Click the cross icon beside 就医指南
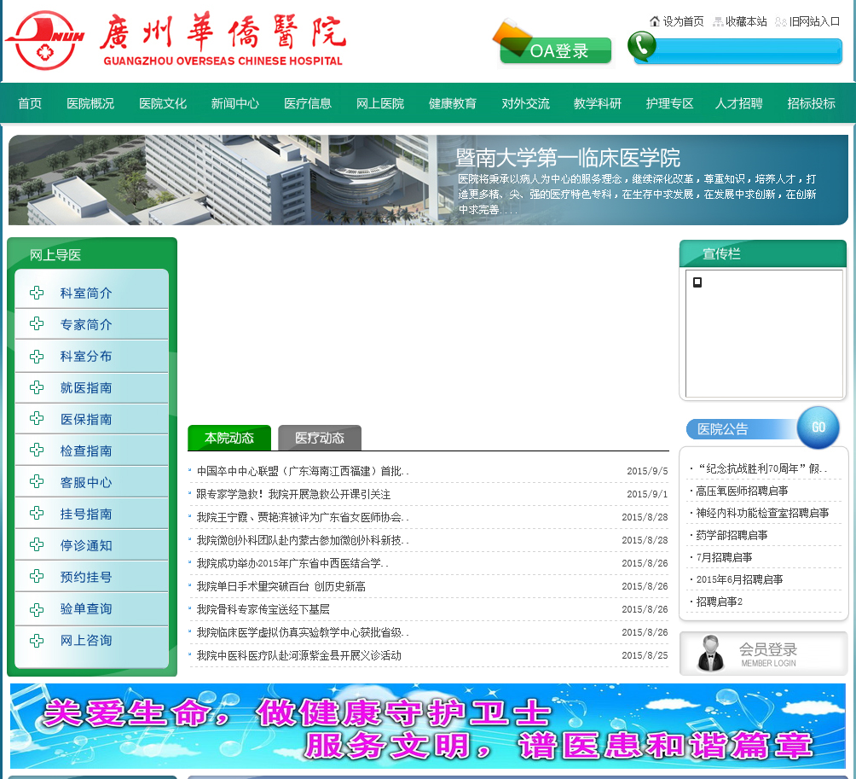 click(x=37, y=388)
